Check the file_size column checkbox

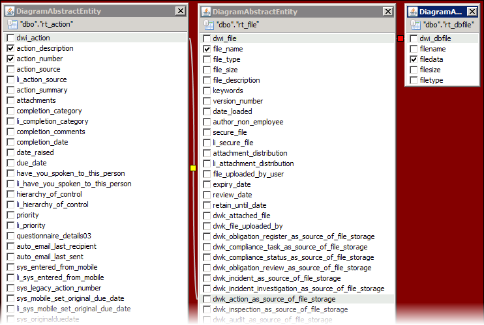(207, 70)
